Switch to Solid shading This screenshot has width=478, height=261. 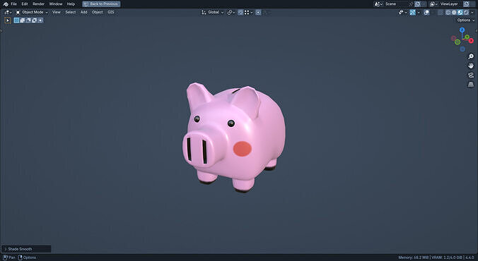tap(454, 13)
